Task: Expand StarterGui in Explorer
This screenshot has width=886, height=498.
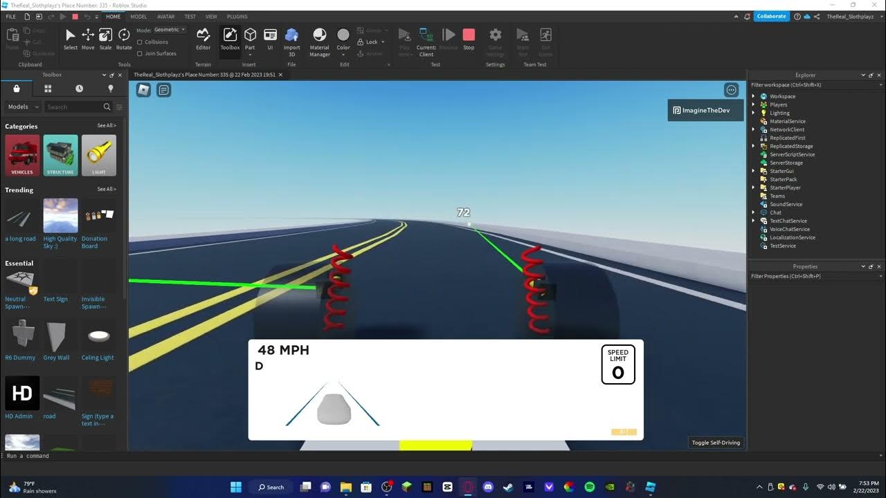Action: pos(754,171)
